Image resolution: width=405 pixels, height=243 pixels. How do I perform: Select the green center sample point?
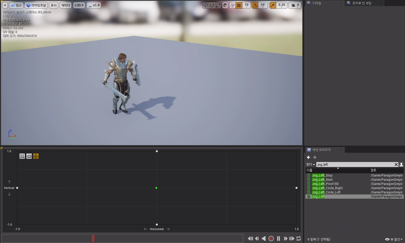pyautogui.click(x=156, y=188)
